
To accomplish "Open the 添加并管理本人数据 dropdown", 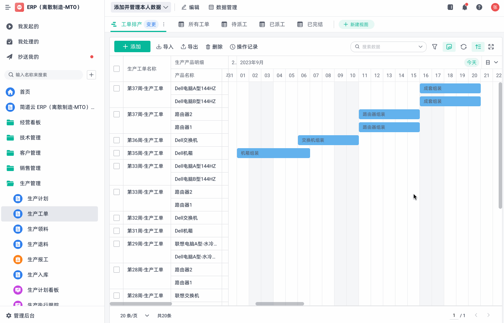I will (141, 7).
